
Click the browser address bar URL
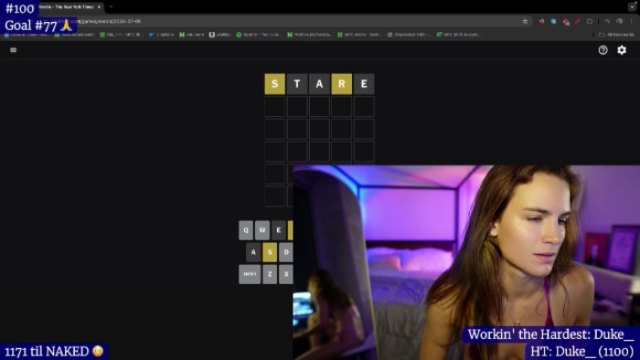(x=111, y=21)
